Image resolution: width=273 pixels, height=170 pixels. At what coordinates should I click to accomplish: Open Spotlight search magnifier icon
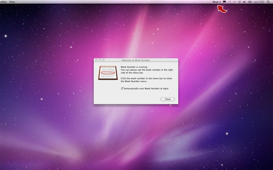(268, 2)
